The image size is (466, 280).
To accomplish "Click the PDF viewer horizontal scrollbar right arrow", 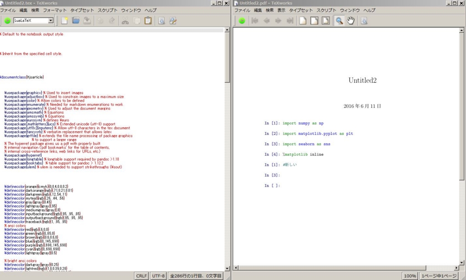I will [457, 268].
